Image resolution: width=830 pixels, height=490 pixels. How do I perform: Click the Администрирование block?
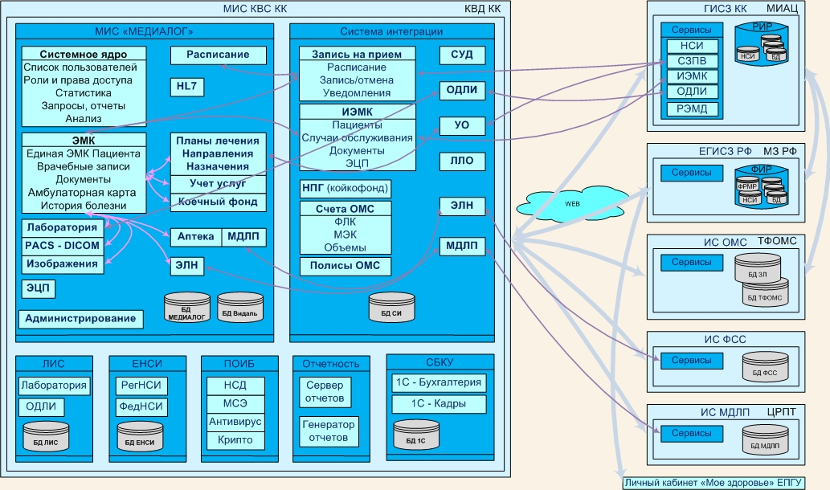point(81,319)
